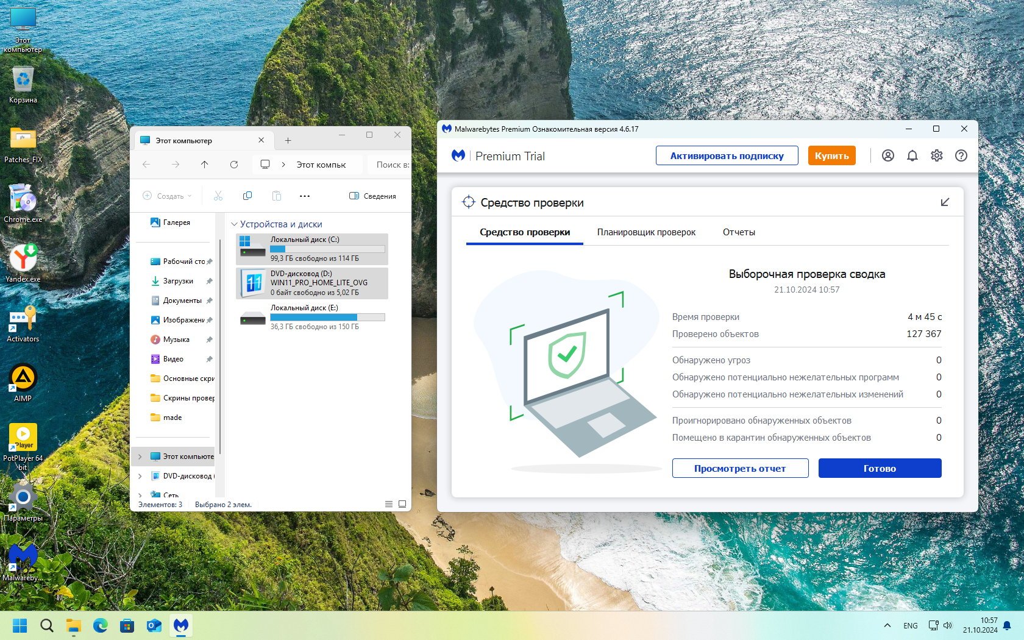The image size is (1024, 640).
Task: Open Рабочий стол in the navigation pane
Action: point(181,261)
